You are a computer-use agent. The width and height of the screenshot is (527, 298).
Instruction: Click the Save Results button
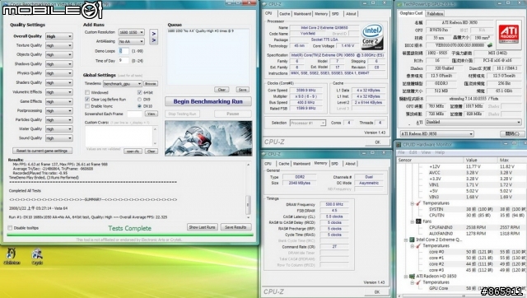click(236, 227)
